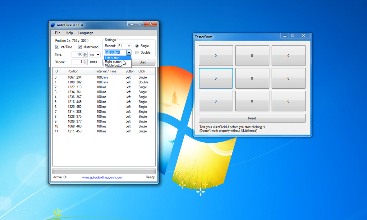Decrease the Repeat count with down arrow
Image resolution: width=367 pixels, height=220 pixels.
click(x=85, y=63)
